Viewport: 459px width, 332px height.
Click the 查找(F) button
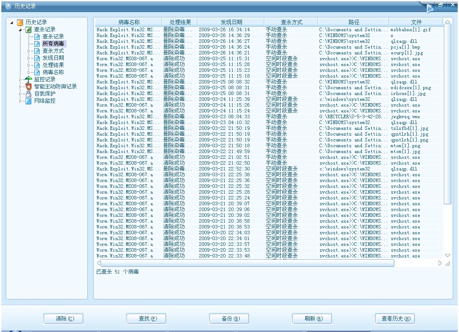146,319
